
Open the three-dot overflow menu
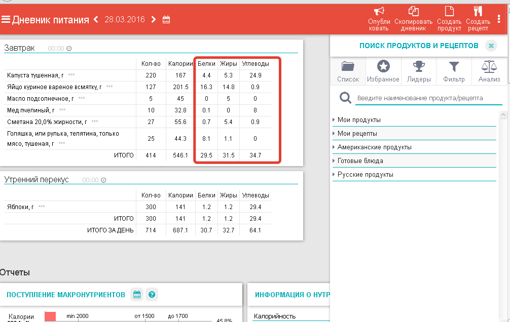pos(499,20)
